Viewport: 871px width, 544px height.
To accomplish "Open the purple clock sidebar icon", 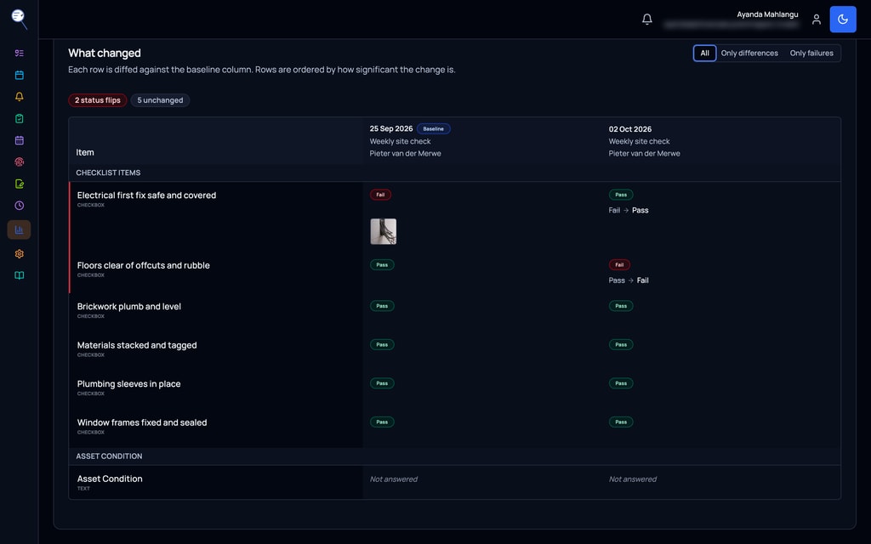I will [x=20, y=206].
